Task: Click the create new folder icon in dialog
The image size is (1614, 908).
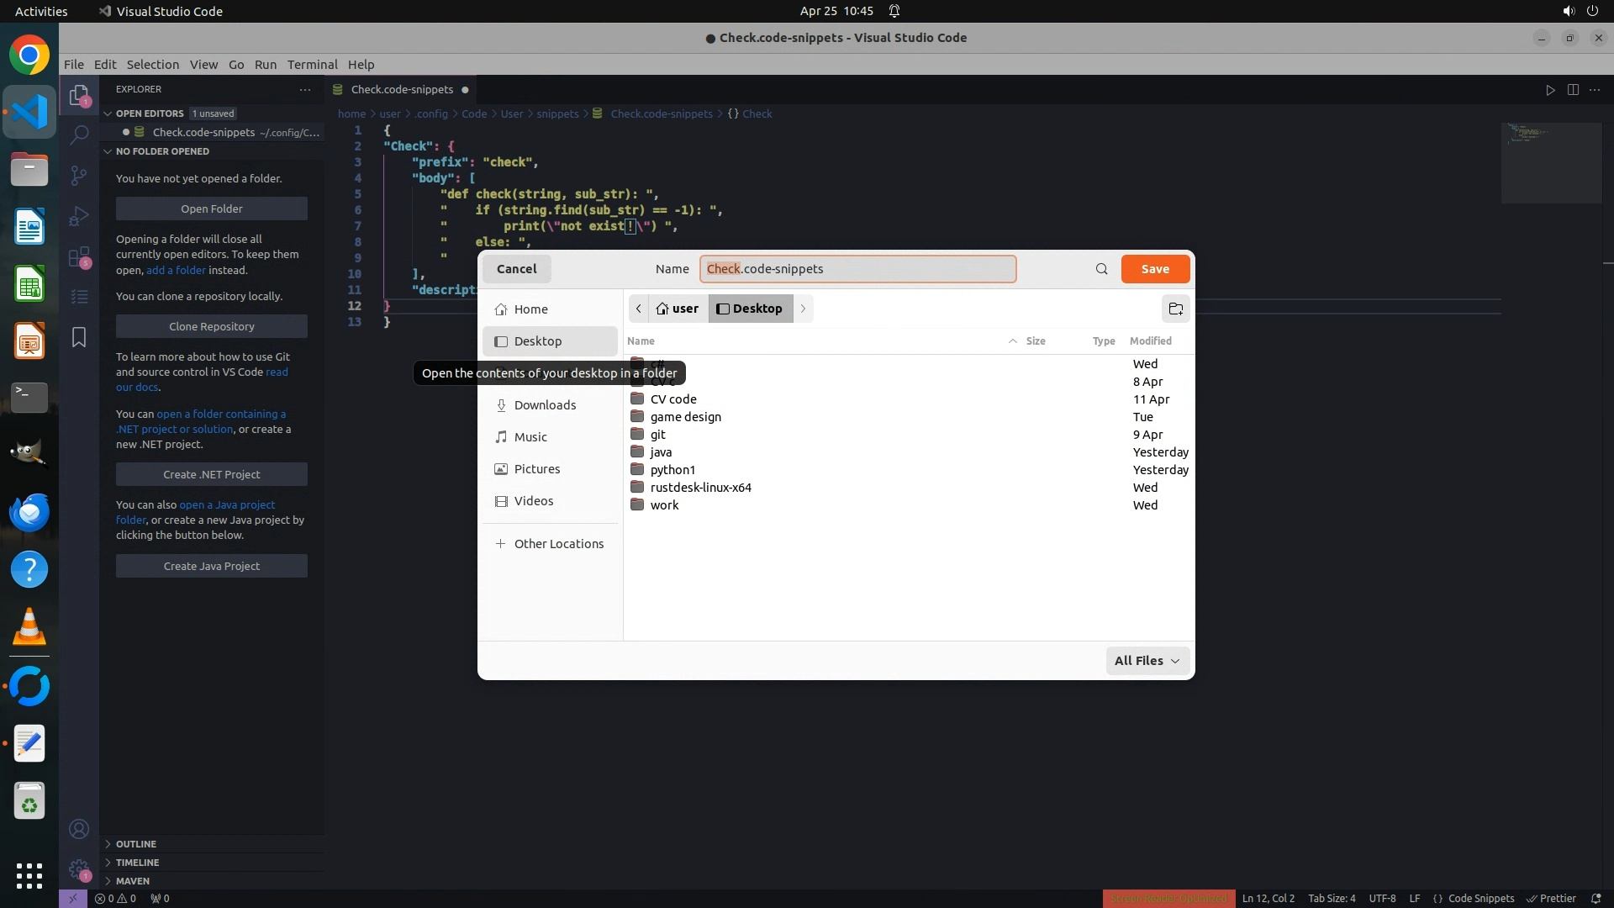Action: click(x=1175, y=309)
